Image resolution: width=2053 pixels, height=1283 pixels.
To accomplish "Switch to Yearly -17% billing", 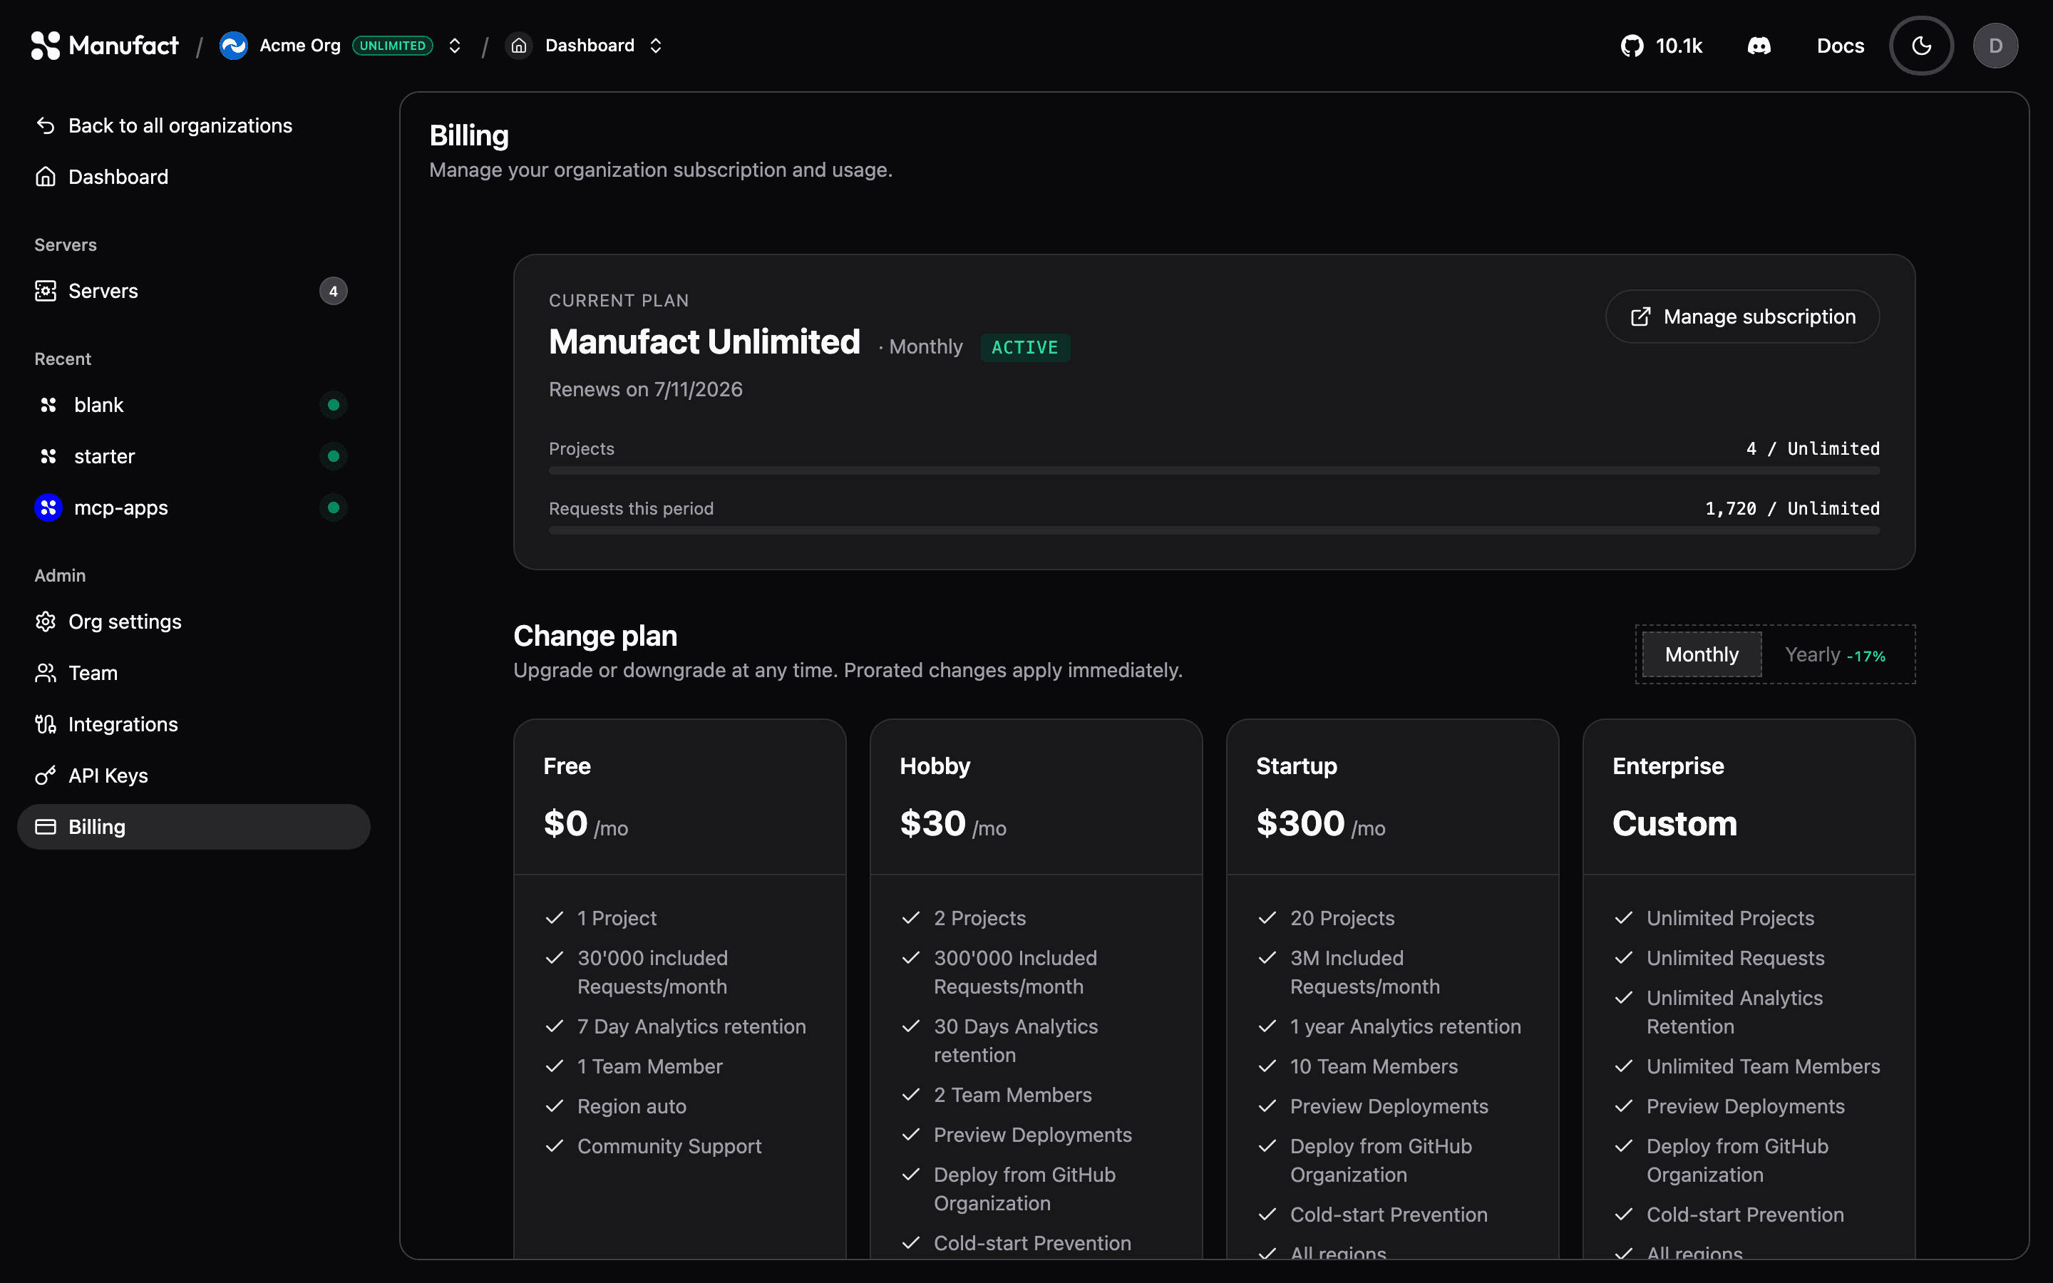I will click(x=1835, y=654).
